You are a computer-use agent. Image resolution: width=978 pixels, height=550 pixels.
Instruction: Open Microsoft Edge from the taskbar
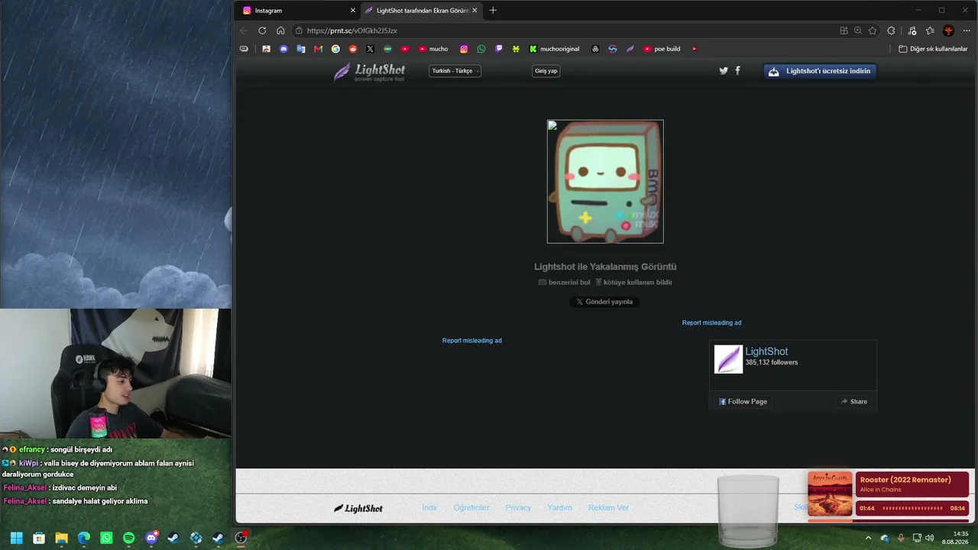click(x=84, y=538)
